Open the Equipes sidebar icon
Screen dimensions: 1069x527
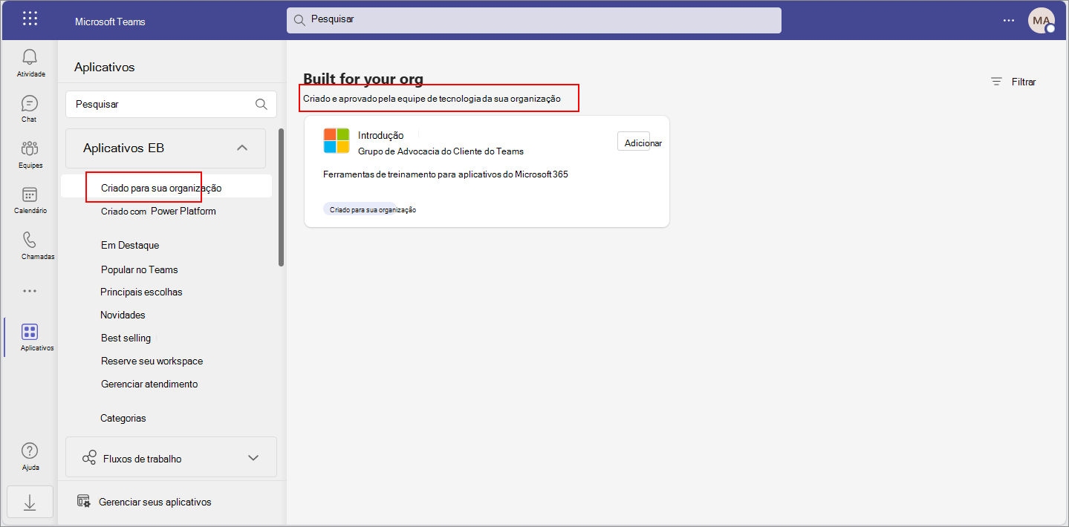tap(30, 148)
